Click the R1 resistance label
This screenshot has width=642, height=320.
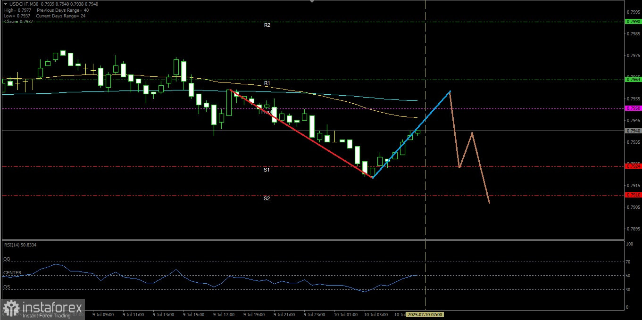(267, 83)
